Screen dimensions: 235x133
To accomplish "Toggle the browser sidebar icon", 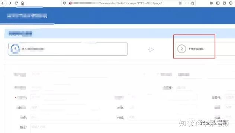I will tap(218, 3).
